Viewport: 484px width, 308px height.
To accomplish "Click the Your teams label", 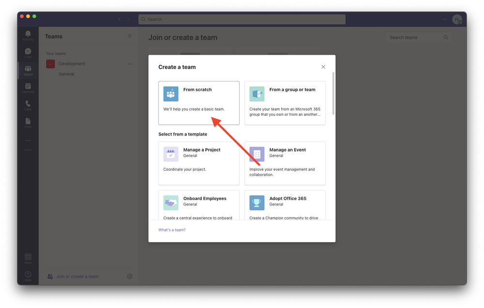I will pyautogui.click(x=56, y=53).
